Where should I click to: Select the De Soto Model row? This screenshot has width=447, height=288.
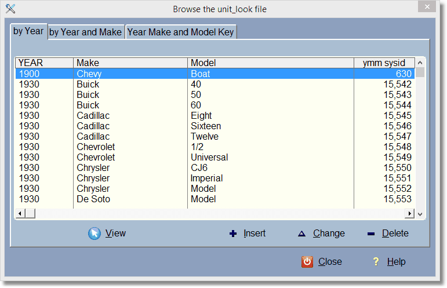215,199
